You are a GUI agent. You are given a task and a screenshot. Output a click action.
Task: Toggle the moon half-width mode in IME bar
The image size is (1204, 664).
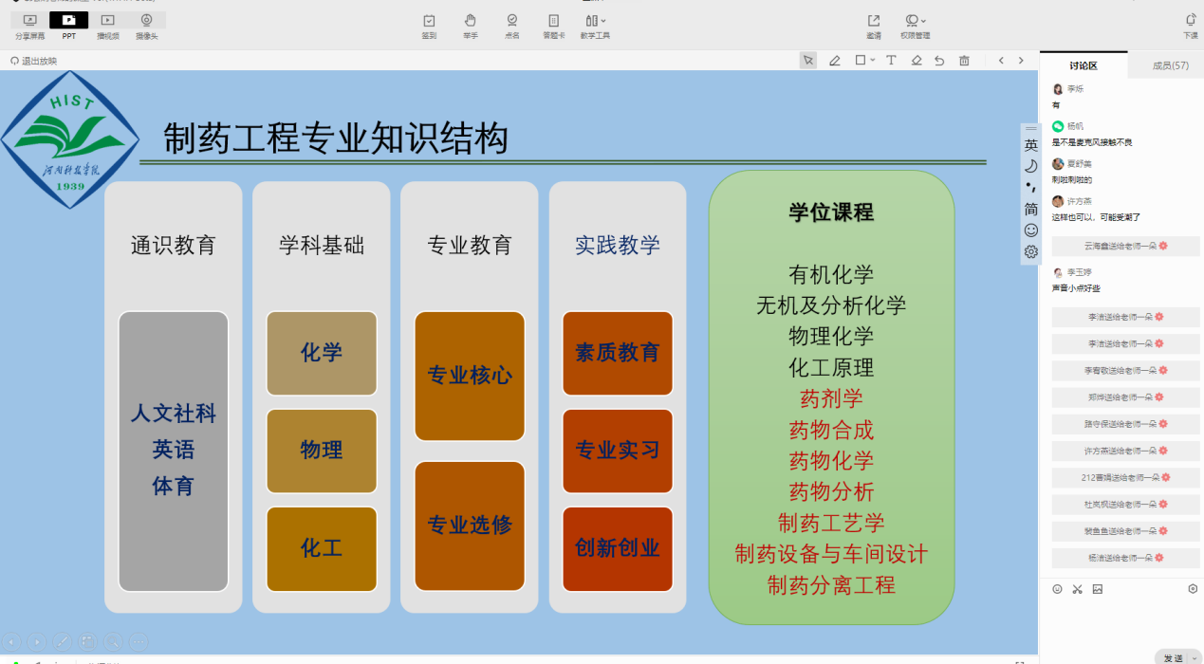coord(1031,166)
